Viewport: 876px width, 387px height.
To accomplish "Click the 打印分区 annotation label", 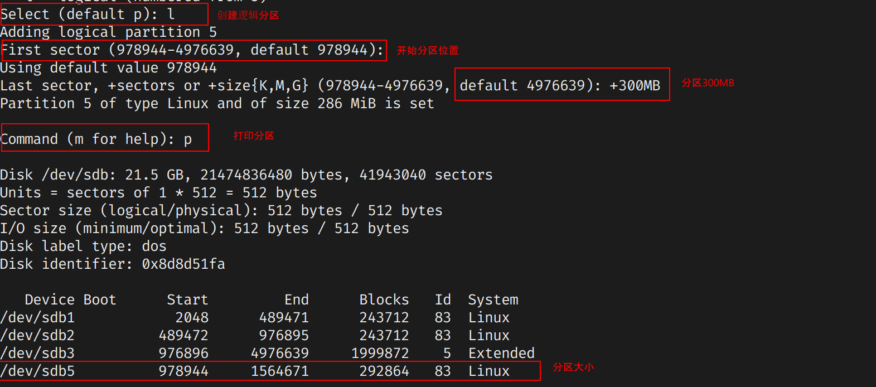I will click(x=254, y=136).
